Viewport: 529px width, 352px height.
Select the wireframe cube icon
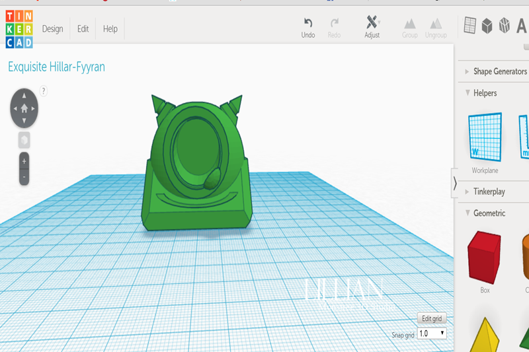(x=505, y=25)
